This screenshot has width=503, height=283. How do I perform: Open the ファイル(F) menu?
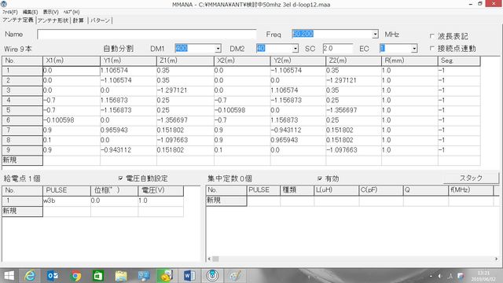point(10,12)
